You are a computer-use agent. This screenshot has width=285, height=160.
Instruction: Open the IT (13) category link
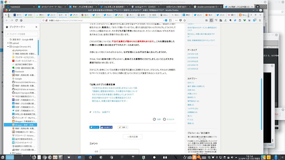pos(190,120)
